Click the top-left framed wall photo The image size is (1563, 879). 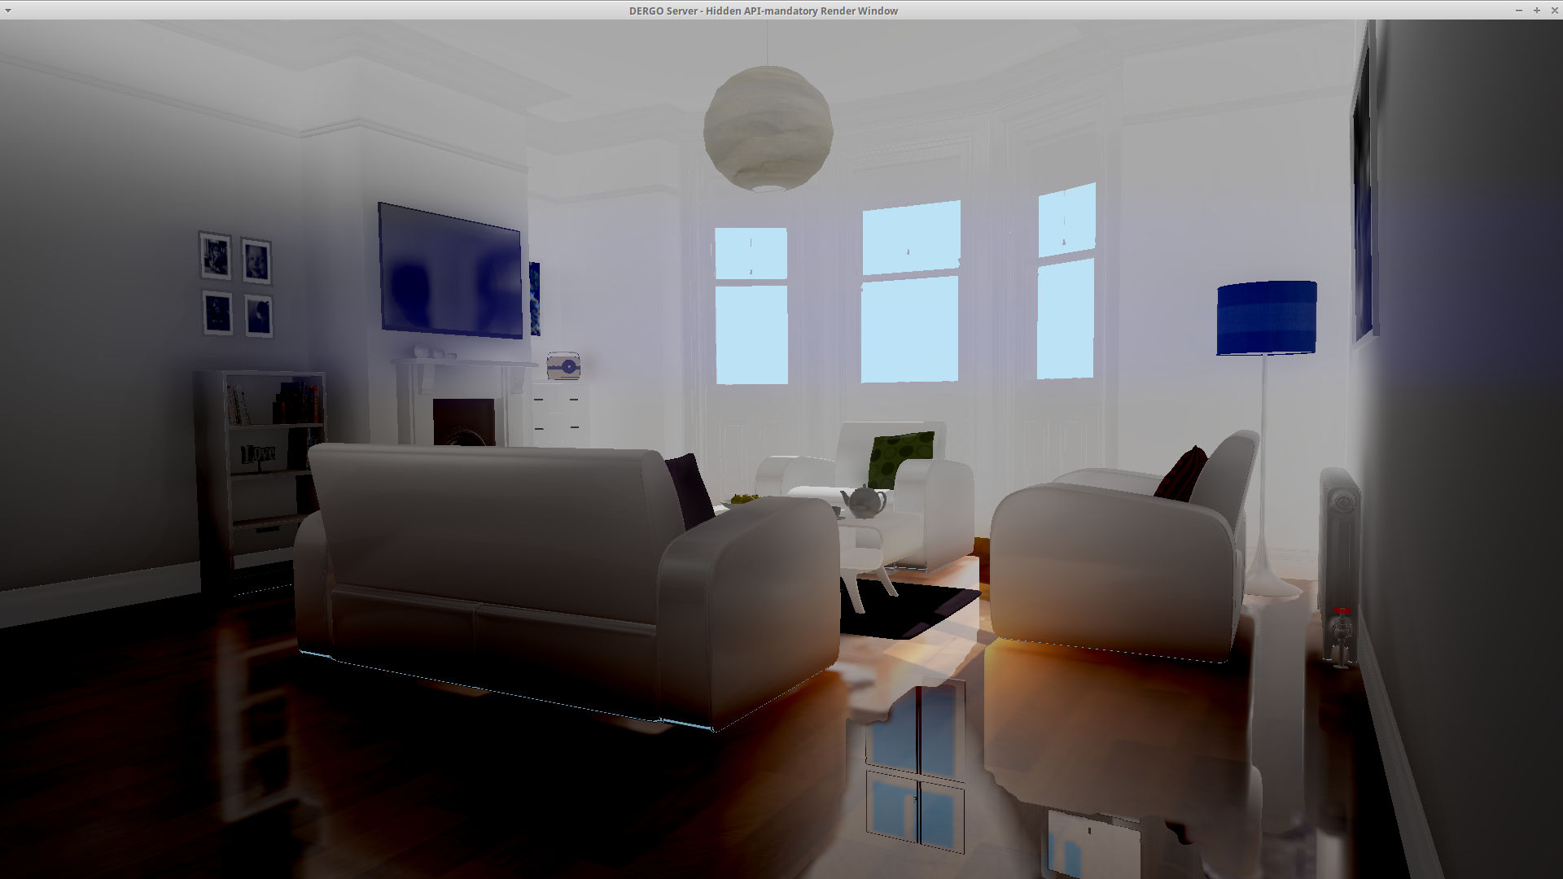pyautogui.click(x=216, y=256)
